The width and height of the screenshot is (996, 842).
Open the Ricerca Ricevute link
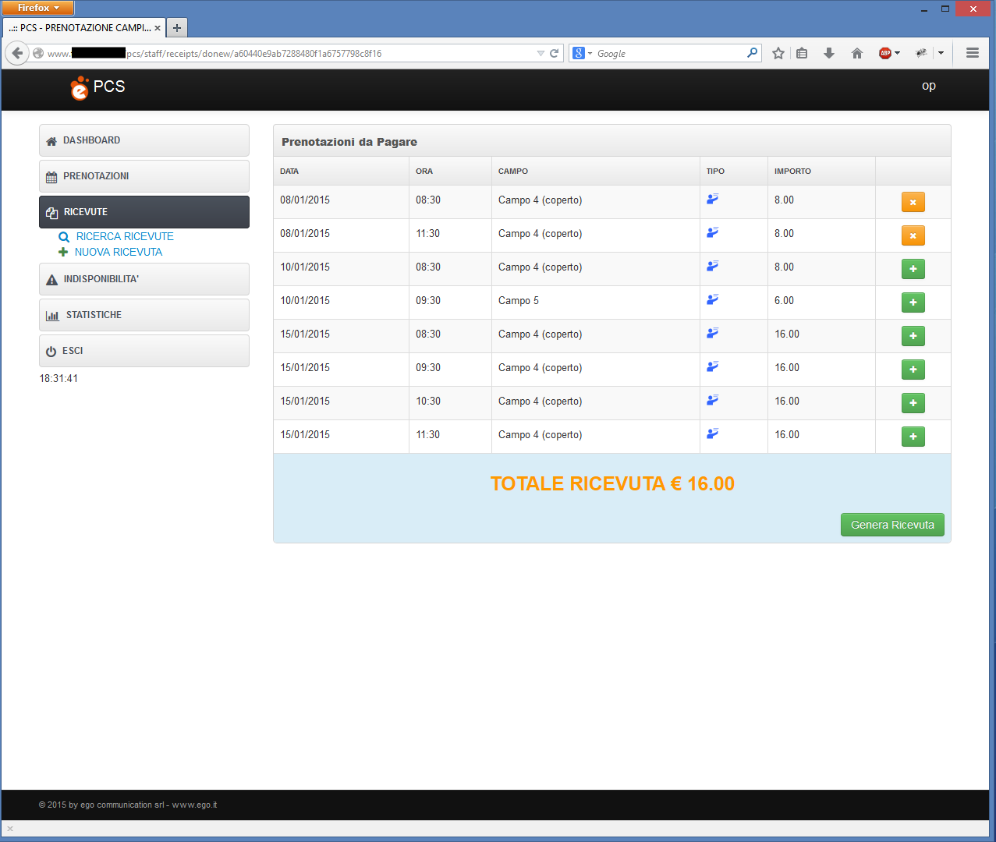(x=116, y=236)
